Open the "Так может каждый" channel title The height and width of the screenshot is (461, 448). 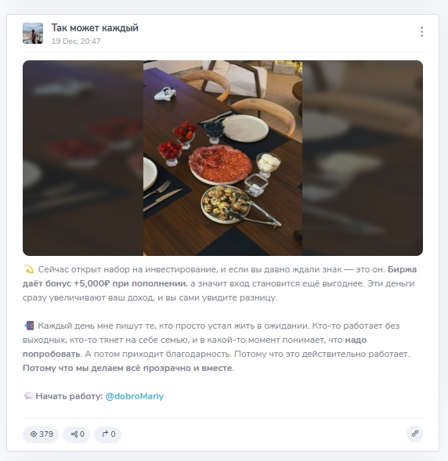pyautogui.click(x=95, y=28)
